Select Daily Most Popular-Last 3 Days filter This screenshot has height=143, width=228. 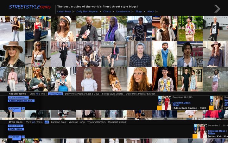point(82,94)
